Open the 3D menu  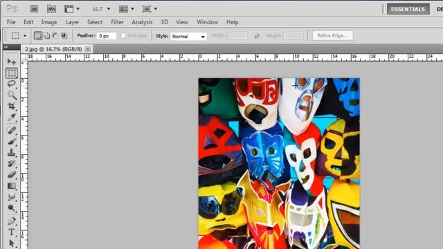click(164, 22)
